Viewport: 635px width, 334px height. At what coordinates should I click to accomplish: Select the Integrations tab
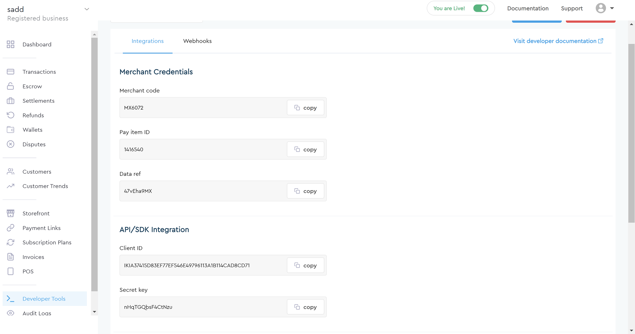click(147, 41)
